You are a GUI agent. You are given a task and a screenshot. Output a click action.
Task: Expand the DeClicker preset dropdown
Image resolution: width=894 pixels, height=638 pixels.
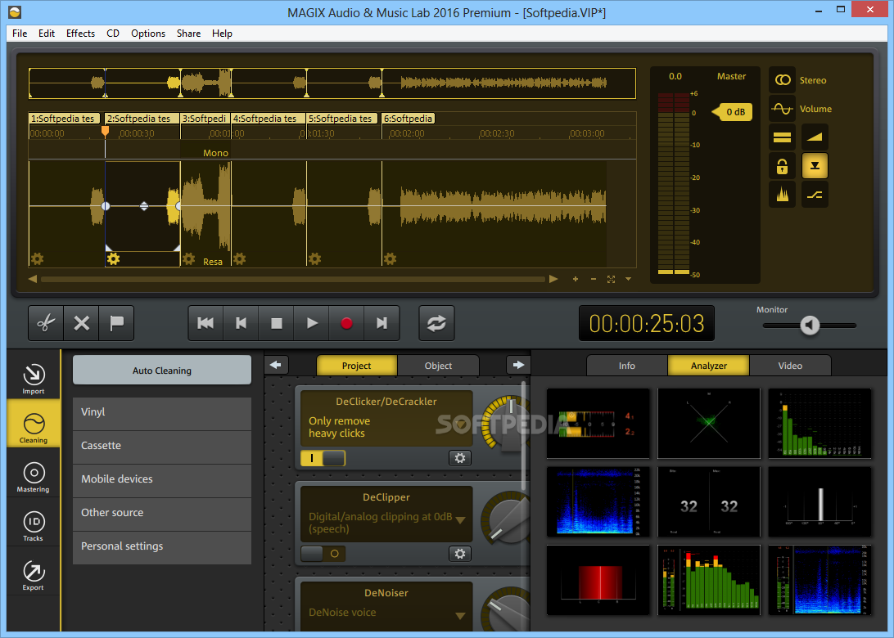point(460,425)
